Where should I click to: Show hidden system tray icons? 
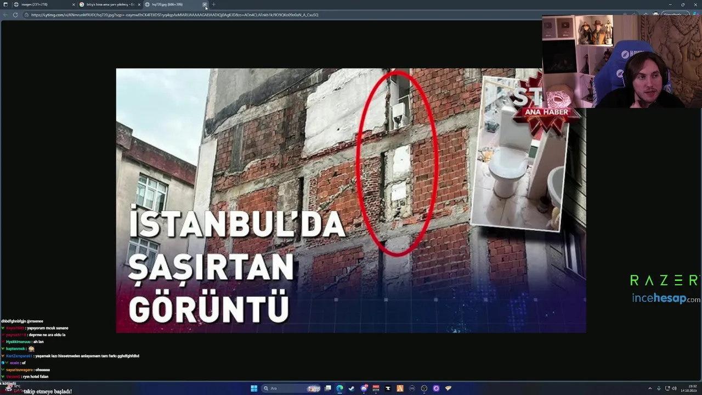(x=650, y=388)
